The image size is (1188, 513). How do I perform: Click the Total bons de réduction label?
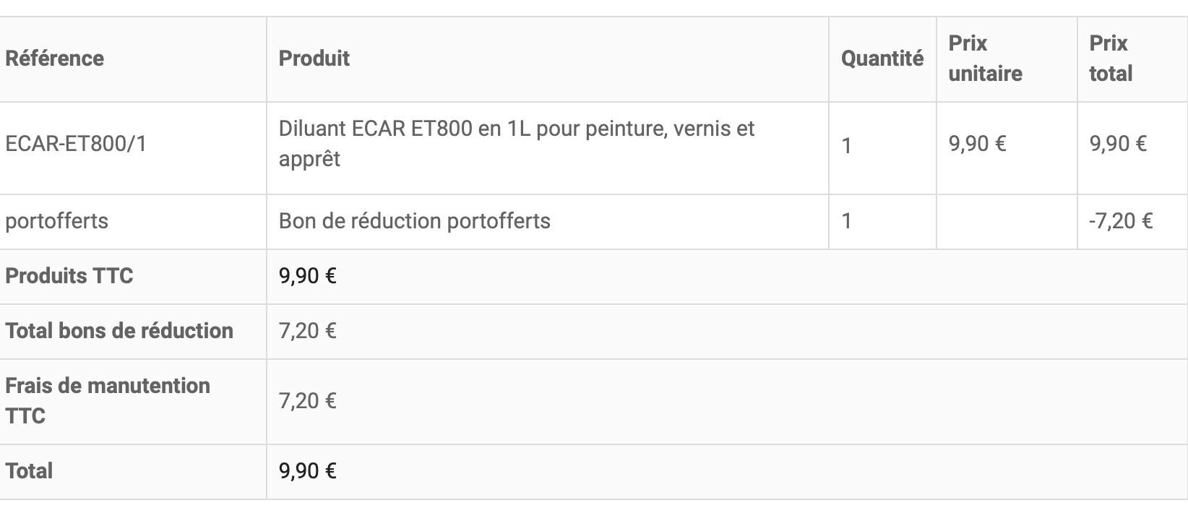click(x=119, y=331)
